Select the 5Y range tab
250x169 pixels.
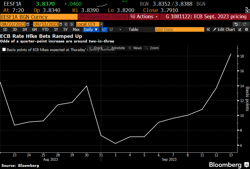(66, 30)
